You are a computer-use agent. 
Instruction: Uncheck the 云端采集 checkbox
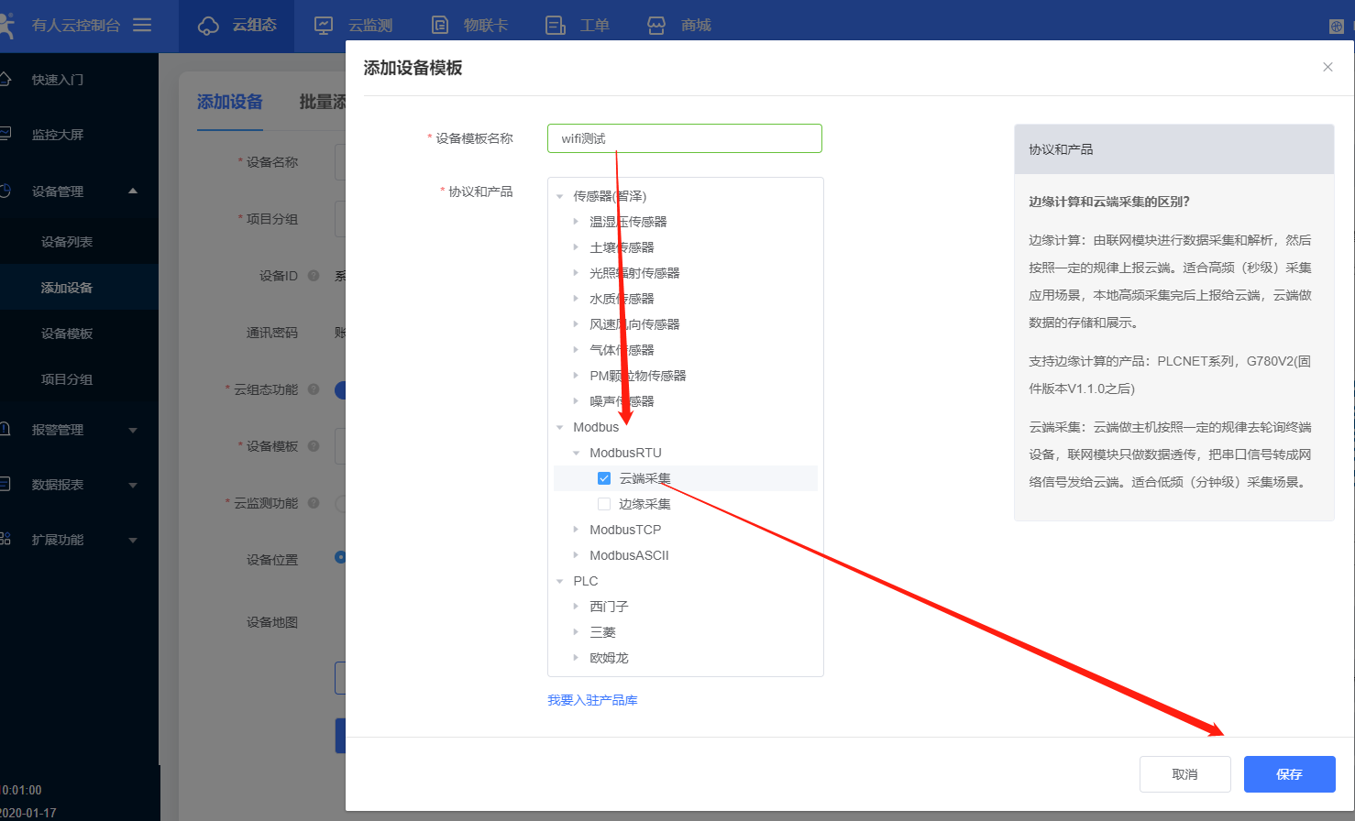[604, 478]
